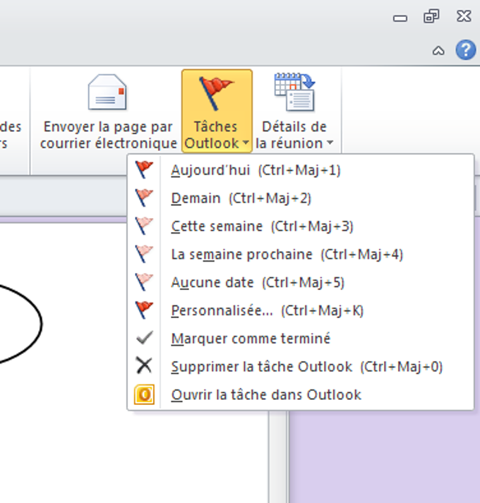The height and width of the screenshot is (503, 480).
Task: Click the red flag Tâches Outlook icon
Action: click(217, 93)
